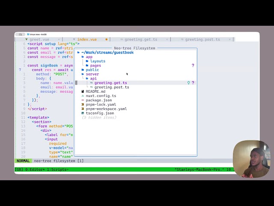The image size is (274, 206).
Task: Collapse the server folder icon
Action: 83,74
